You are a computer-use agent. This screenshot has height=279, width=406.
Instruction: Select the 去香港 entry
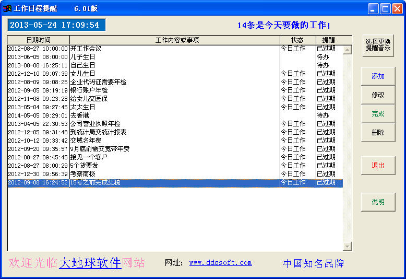click(x=175, y=115)
